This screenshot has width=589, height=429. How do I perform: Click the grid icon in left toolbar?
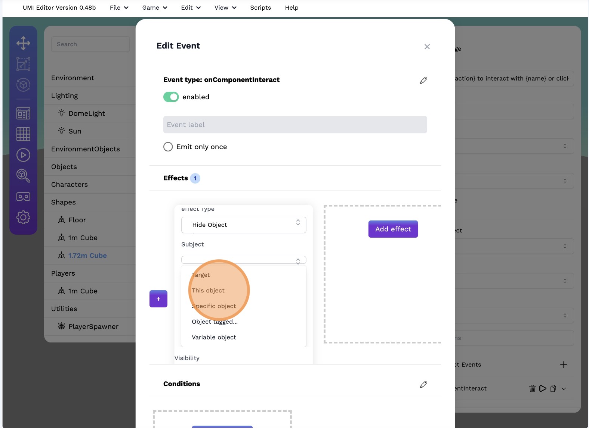[x=23, y=134]
